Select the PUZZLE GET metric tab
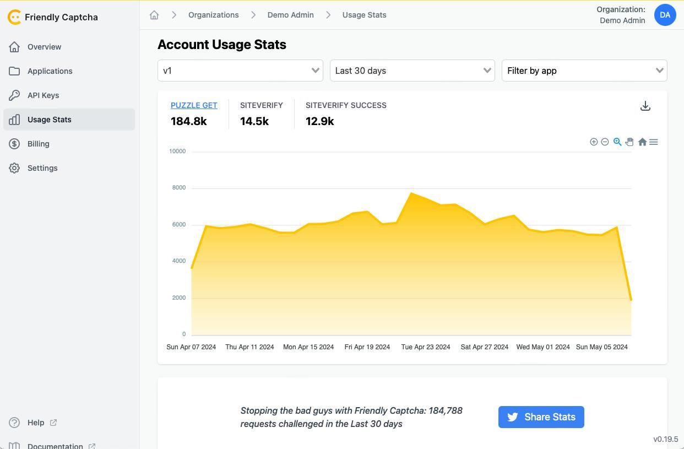 [x=194, y=105]
